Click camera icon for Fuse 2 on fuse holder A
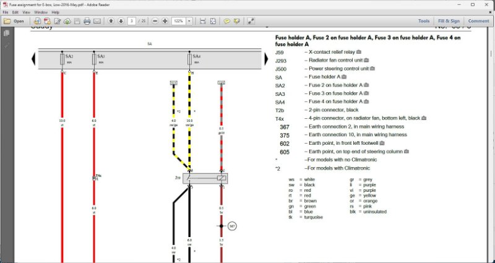 [x=366, y=85]
